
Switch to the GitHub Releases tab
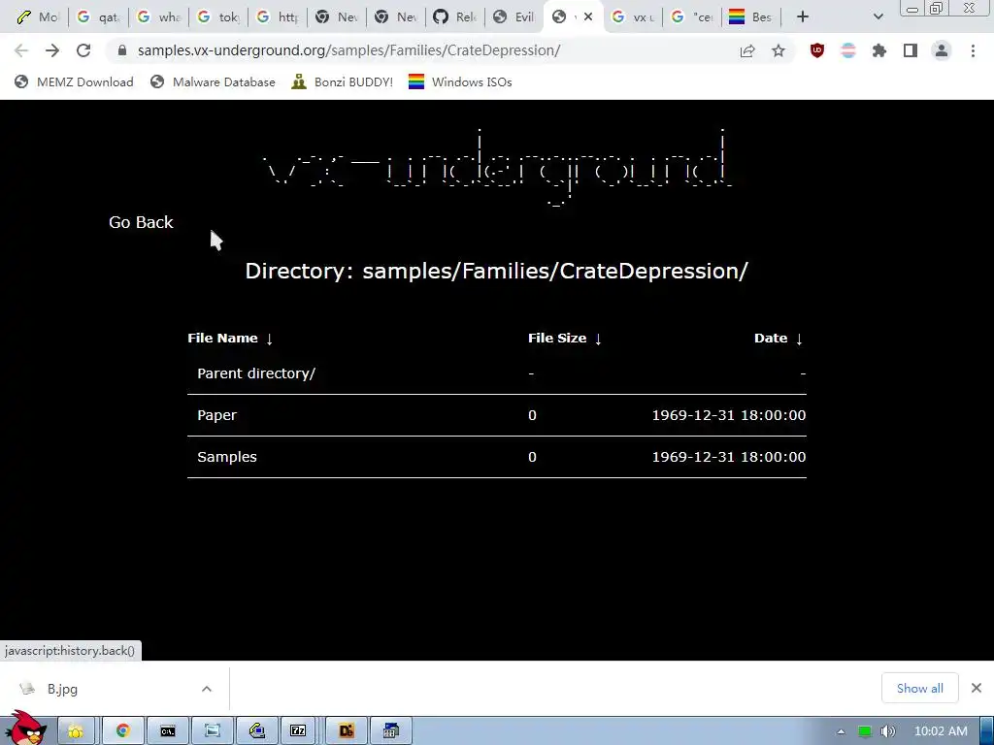pos(454,17)
